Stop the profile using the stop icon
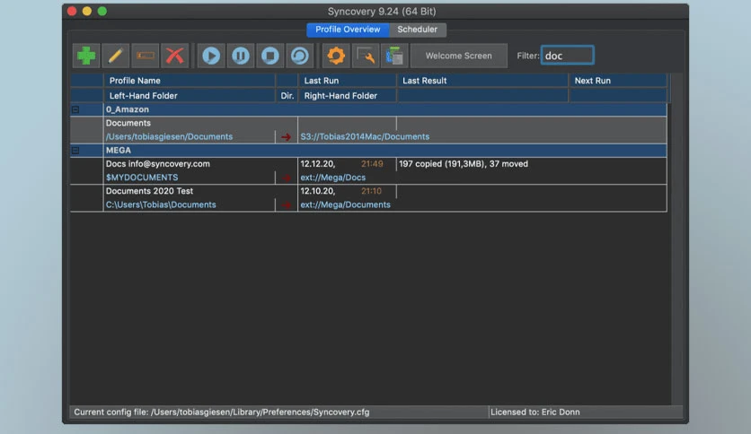 (x=270, y=56)
